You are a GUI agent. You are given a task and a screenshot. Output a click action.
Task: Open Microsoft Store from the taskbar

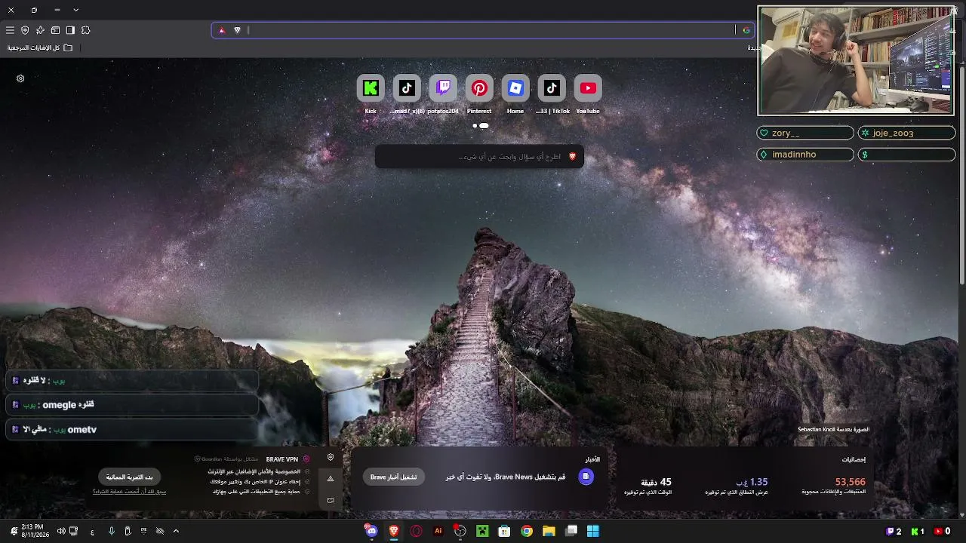(504, 531)
